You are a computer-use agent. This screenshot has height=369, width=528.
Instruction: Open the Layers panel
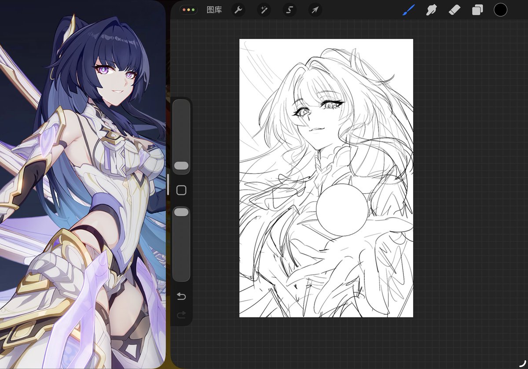click(x=477, y=10)
